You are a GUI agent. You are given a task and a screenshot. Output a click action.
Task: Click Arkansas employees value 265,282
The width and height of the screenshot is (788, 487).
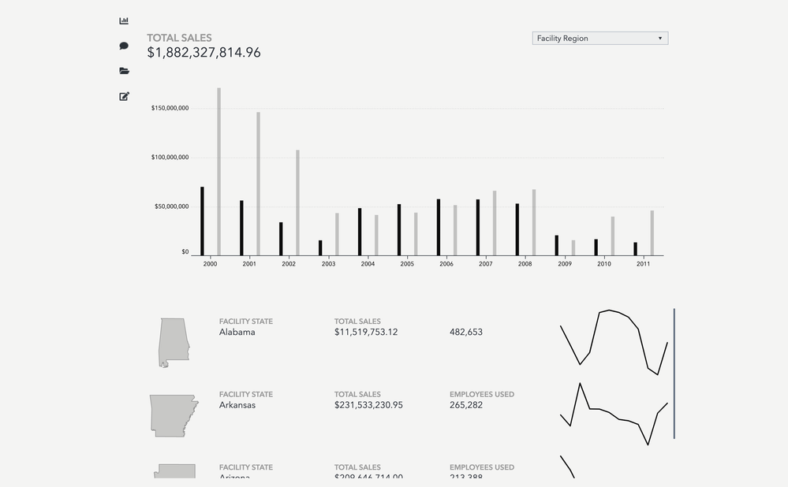[x=466, y=405]
